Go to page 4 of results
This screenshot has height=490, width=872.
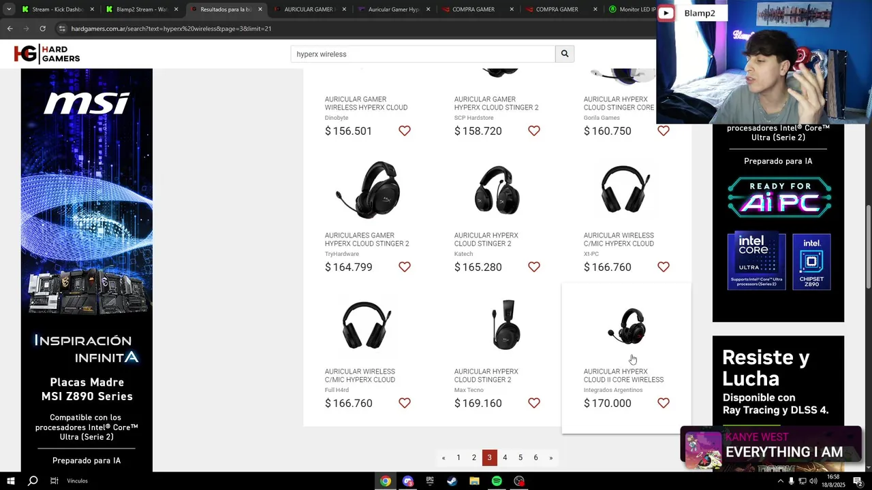click(x=505, y=457)
